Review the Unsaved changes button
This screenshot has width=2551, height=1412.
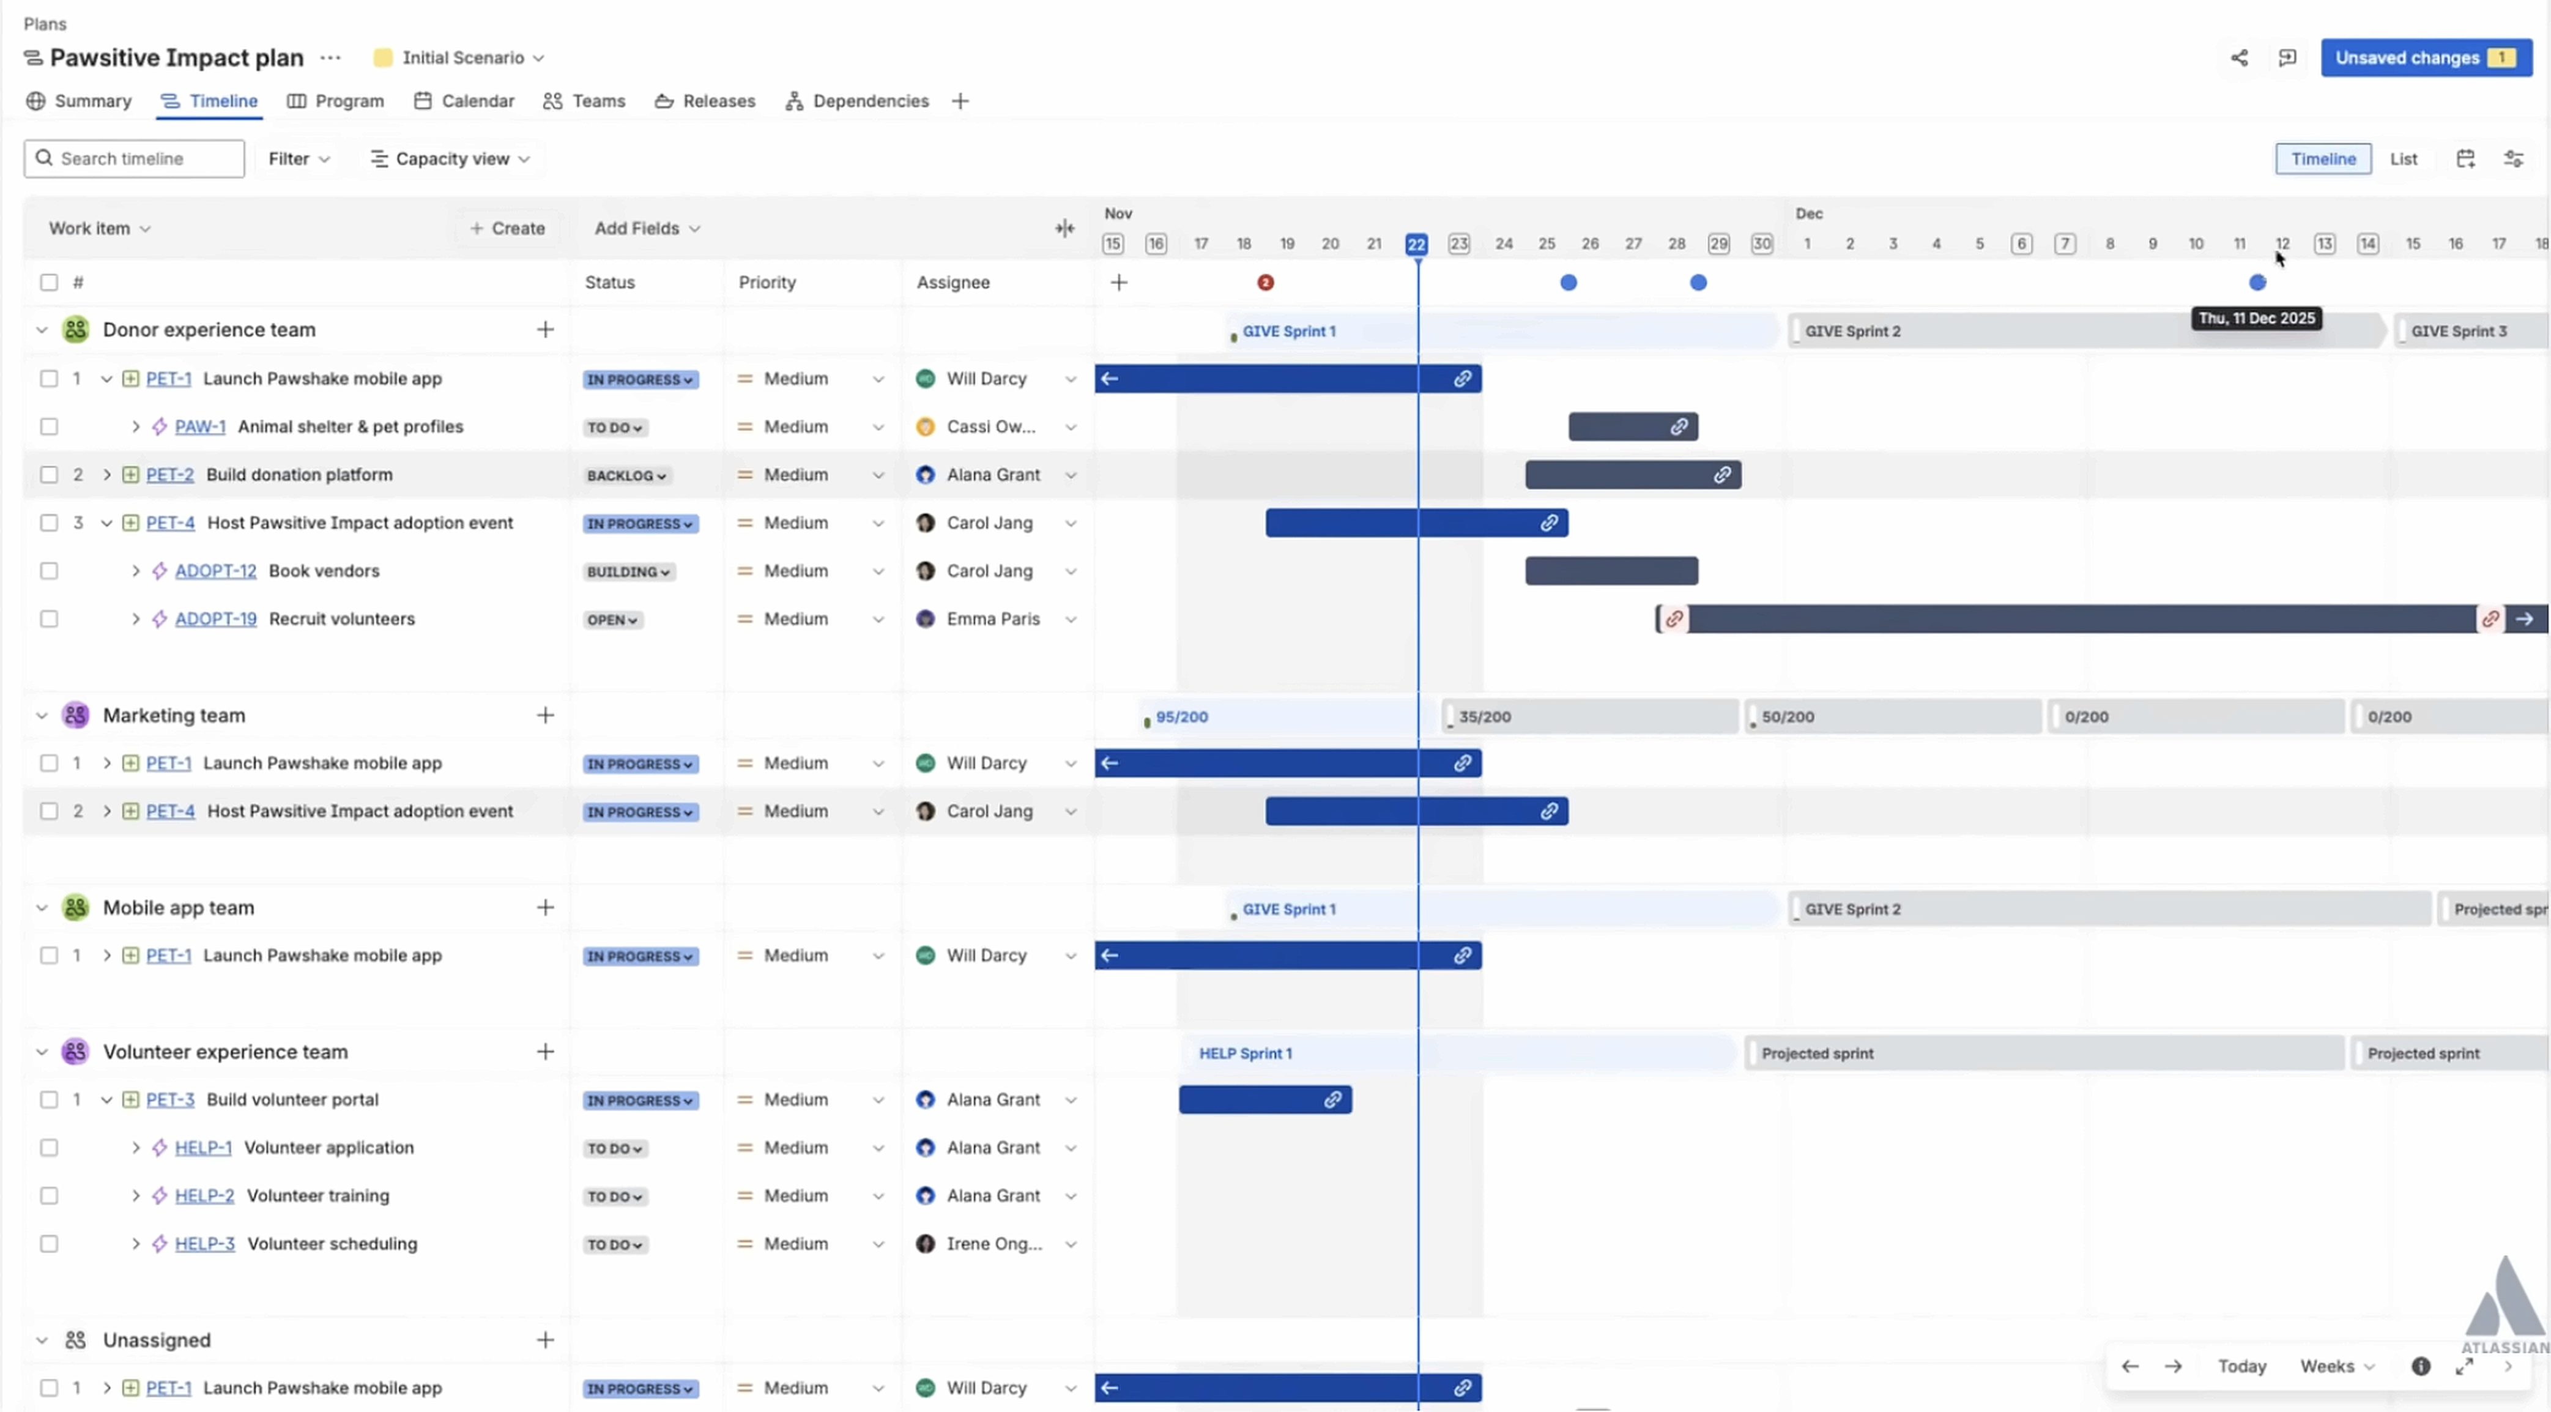pos(2426,58)
